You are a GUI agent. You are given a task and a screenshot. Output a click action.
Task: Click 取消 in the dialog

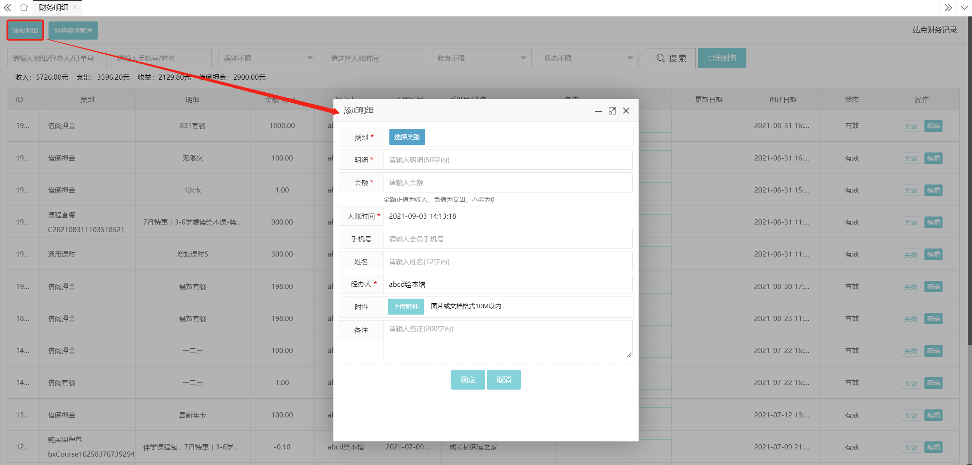pyautogui.click(x=504, y=379)
